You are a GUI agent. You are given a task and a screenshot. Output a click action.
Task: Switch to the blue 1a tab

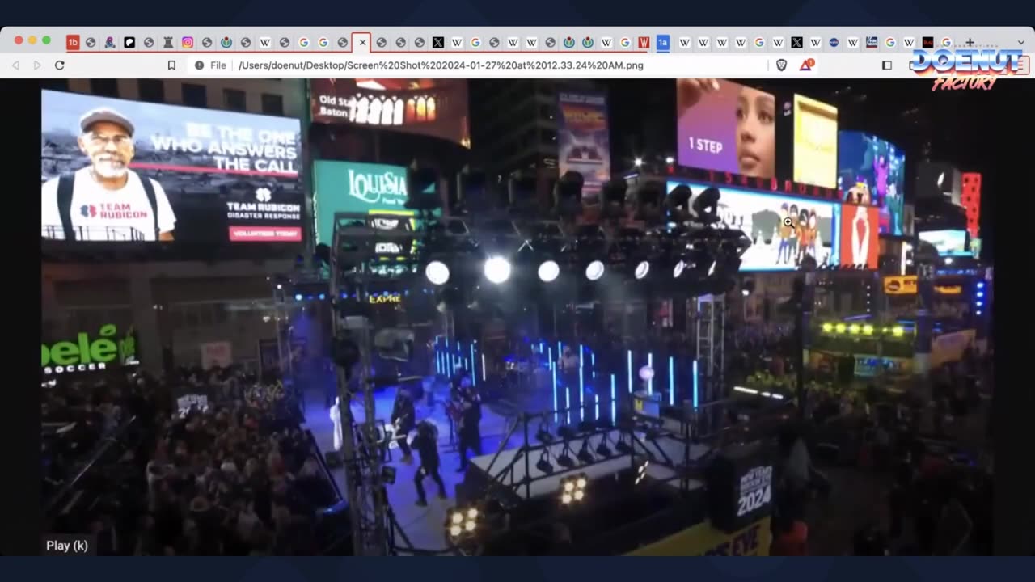(663, 43)
